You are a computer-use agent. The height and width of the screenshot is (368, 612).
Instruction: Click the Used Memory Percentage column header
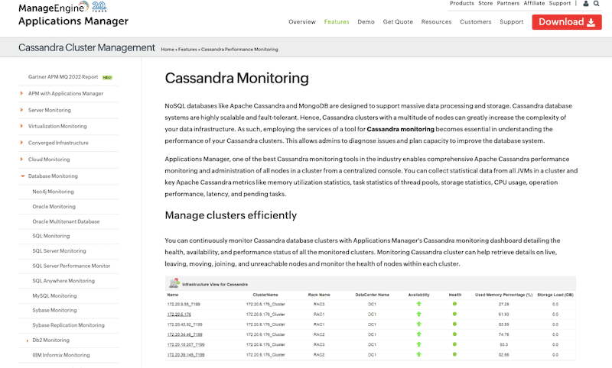(503, 295)
